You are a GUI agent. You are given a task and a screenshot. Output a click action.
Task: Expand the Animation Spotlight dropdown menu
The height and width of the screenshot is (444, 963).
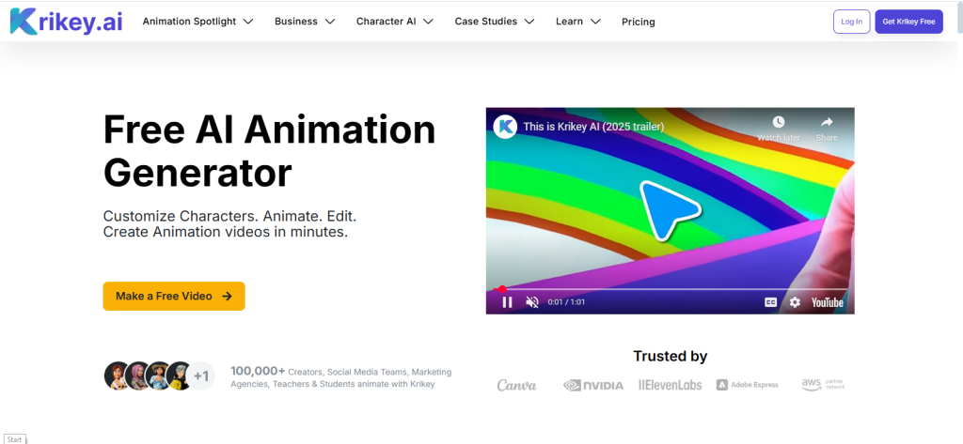pos(197,22)
